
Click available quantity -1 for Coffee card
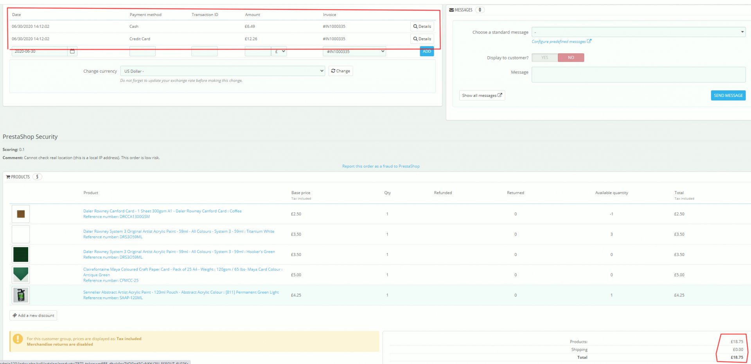pos(612,214)
